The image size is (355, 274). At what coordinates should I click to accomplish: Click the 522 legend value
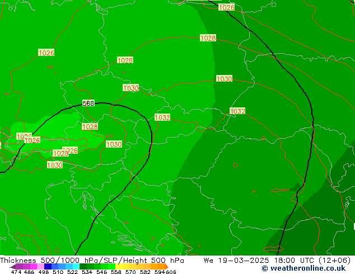click(73, 272)
